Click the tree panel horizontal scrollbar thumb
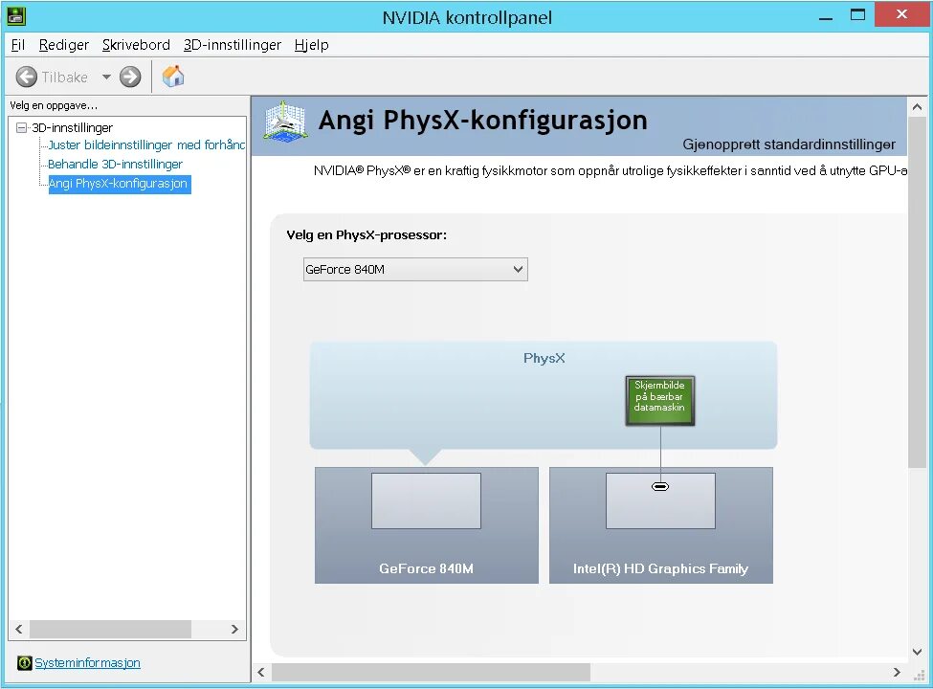Viewport: 933px width, 689px height. [110, 629]
